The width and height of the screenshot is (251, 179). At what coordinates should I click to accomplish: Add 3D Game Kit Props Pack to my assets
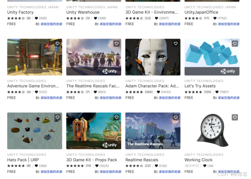click(x=108, y=172)
